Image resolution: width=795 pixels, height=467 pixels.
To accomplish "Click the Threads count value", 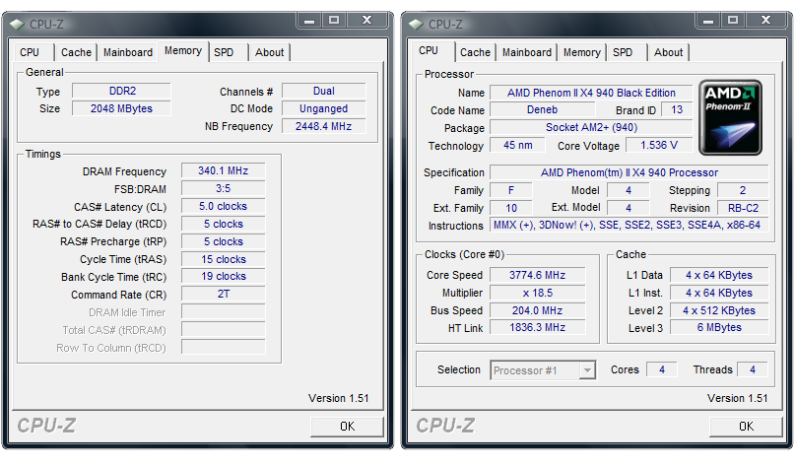I will (753, 369).
